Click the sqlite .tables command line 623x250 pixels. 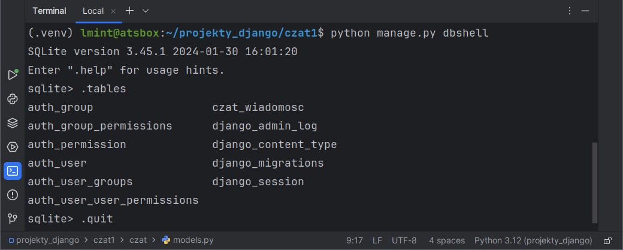pyautogui.click(x=77, y=89)
